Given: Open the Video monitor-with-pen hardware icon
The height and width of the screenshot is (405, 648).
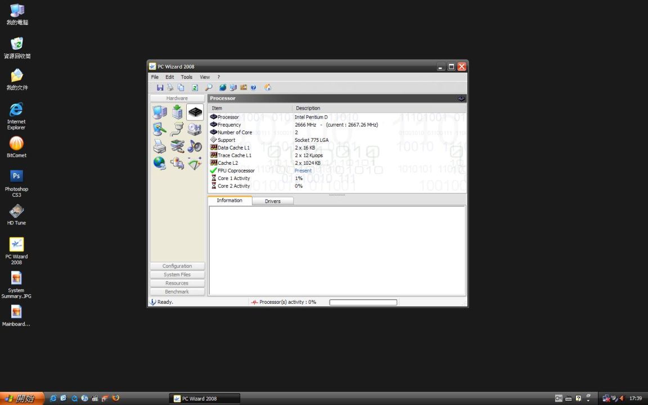Looking at the screenshot, I should 160,129.
